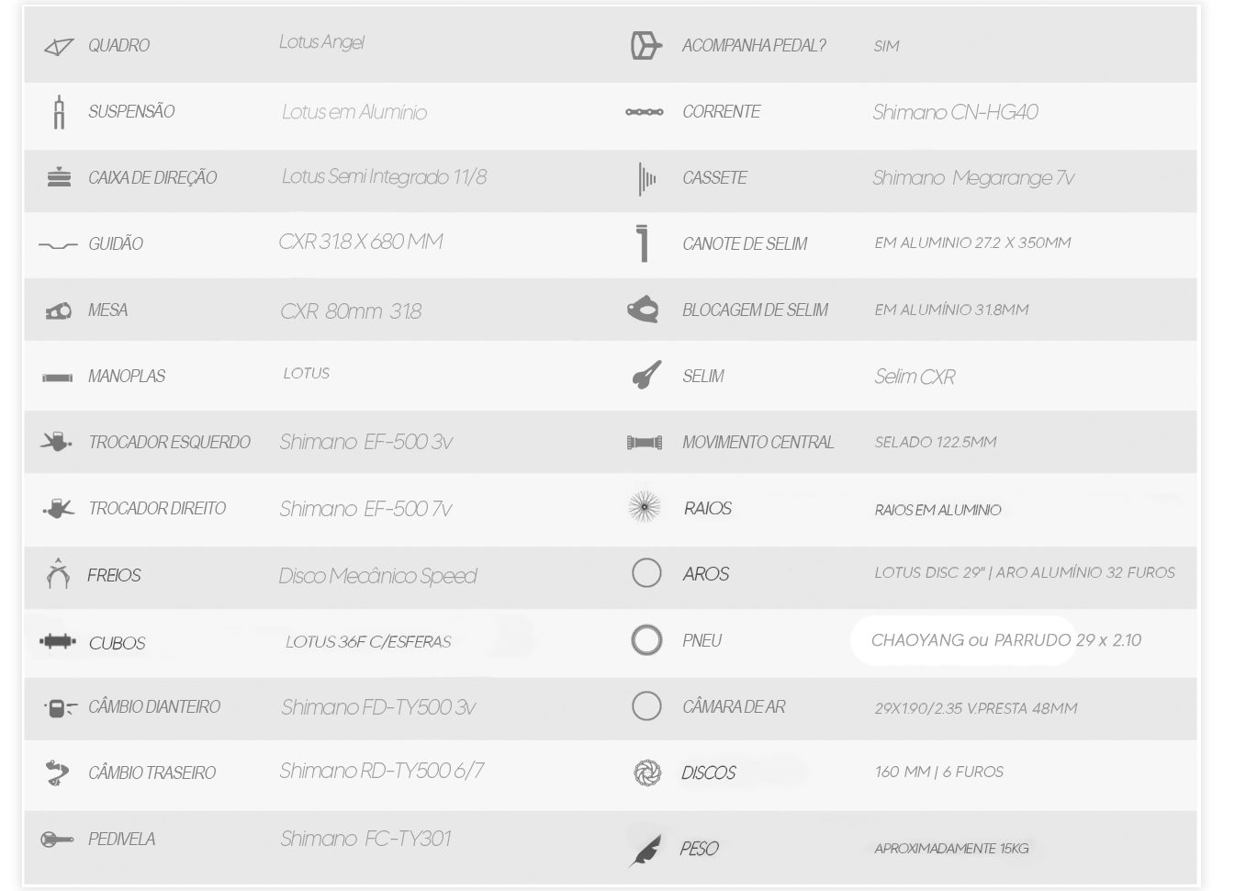Viewport: 1246px width, 891px height.
Task: Click the brake caliper icon beside FREIOS
Action: click(x=58, y=573)
